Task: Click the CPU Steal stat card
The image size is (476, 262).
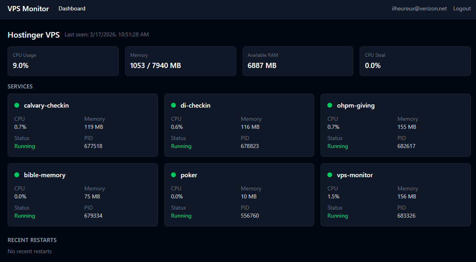Action: (415, 61)
